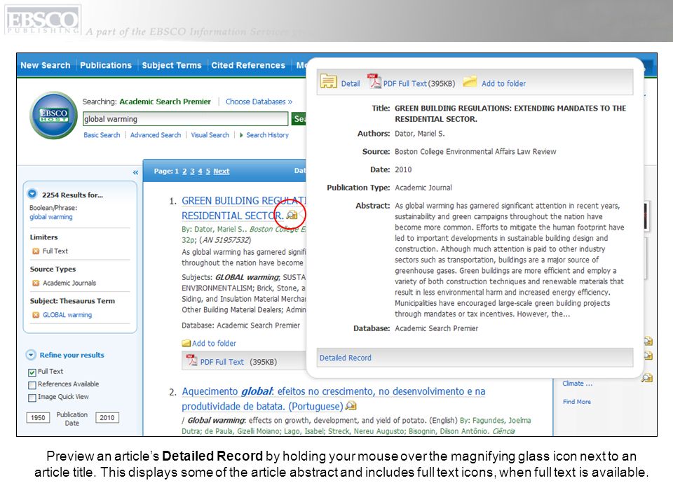The height and width of the screenshot is (504, 673).
Task: Click the 2010 publication end date field
Action: pos(107,417)
